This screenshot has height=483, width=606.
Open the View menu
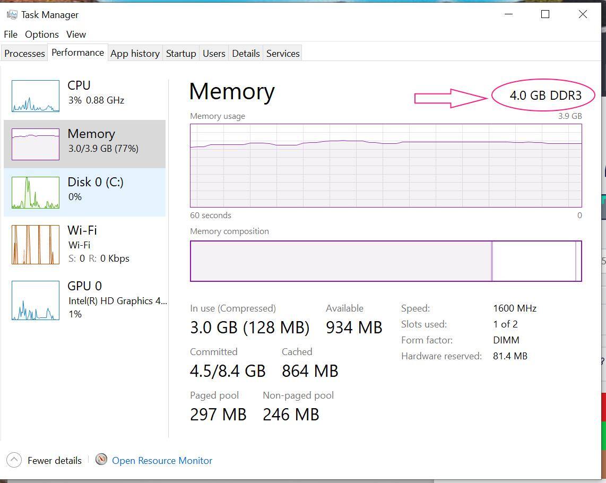tap(76, 34)
